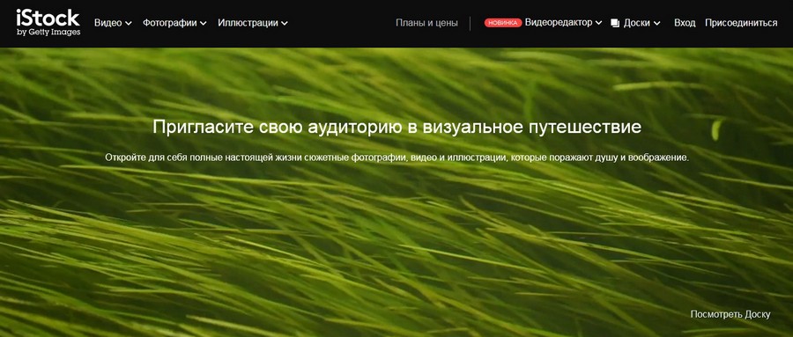Click the chevron next to Видеоредактор

pos(598,23)
